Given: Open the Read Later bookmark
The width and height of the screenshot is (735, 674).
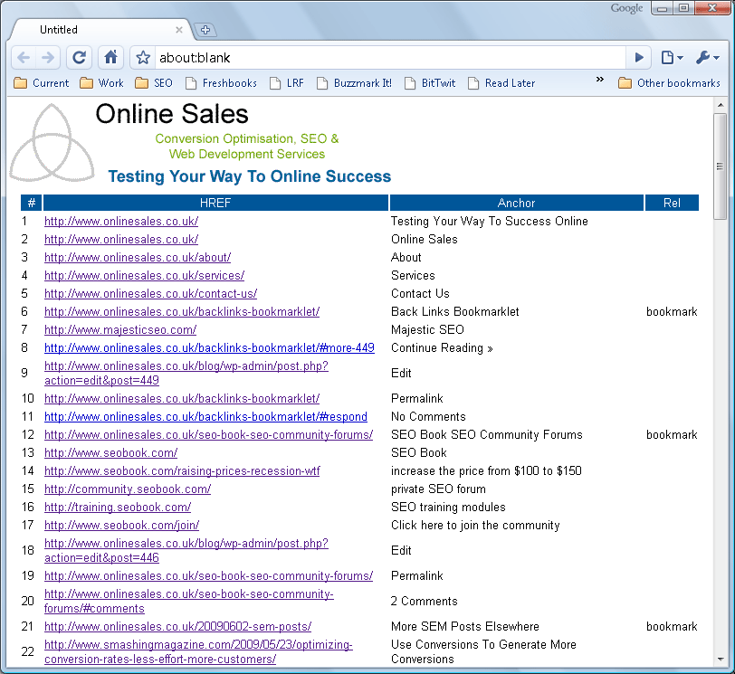Looking at the screenshot, I should [x=501, y=83].
